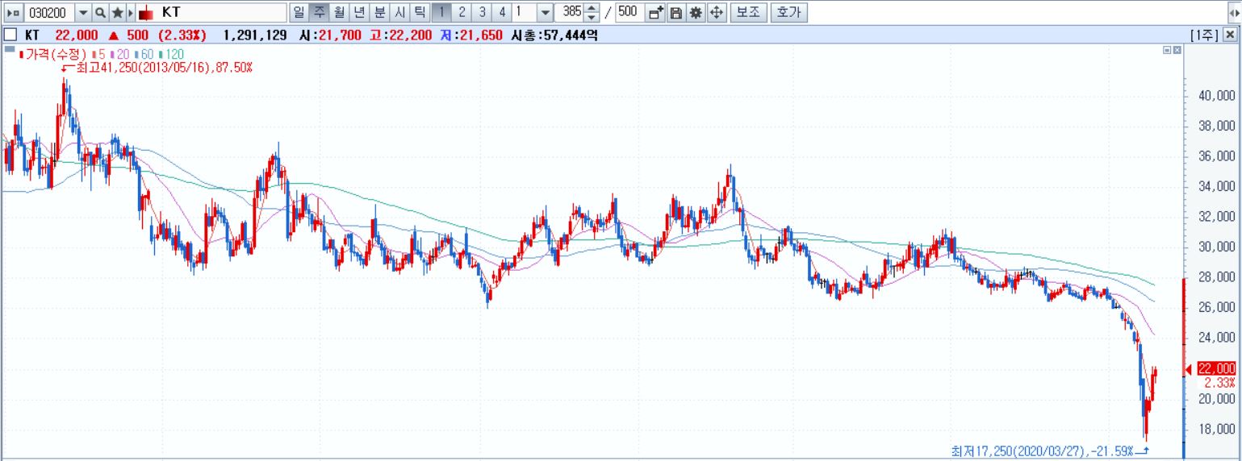The image size is (1242, 461).
Task: Click the total count field showing 500
Action: pyautogui.click(x=629, y=12)
